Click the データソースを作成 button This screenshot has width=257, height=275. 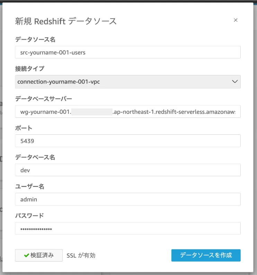(x=206, y=255)
